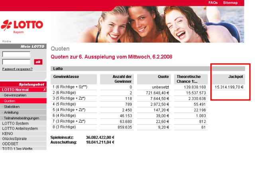This screenshot has width=255, height=191.
Task: Click row 5 (4 Richtige + Zz*)
Action: point(69,110)
